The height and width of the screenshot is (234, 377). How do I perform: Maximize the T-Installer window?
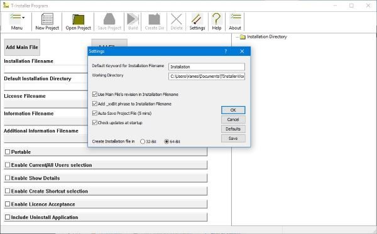(351, 5)
